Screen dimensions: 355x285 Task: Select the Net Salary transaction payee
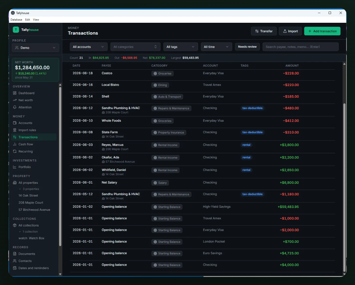[109, 182]
